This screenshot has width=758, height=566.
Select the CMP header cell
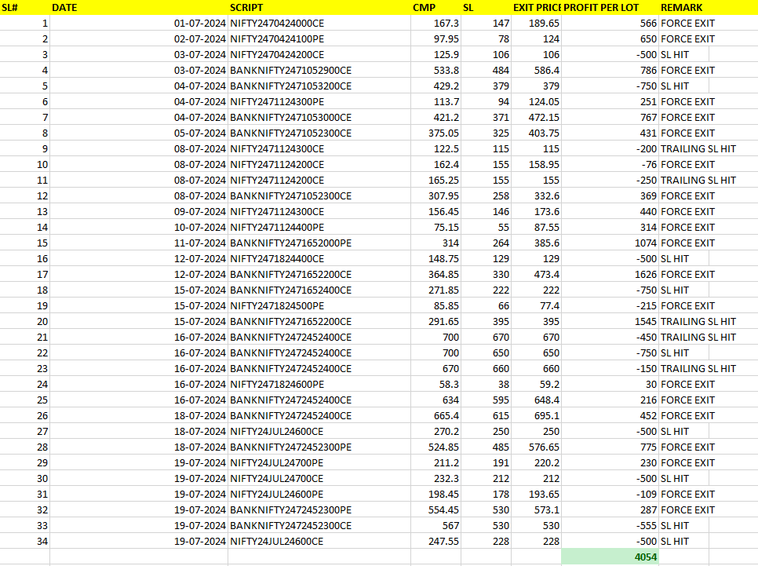click(x=436, y=7)
